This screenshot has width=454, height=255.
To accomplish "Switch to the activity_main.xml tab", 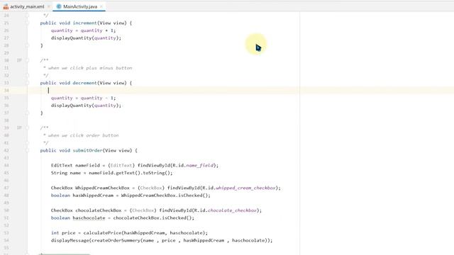I will point(27,6).
